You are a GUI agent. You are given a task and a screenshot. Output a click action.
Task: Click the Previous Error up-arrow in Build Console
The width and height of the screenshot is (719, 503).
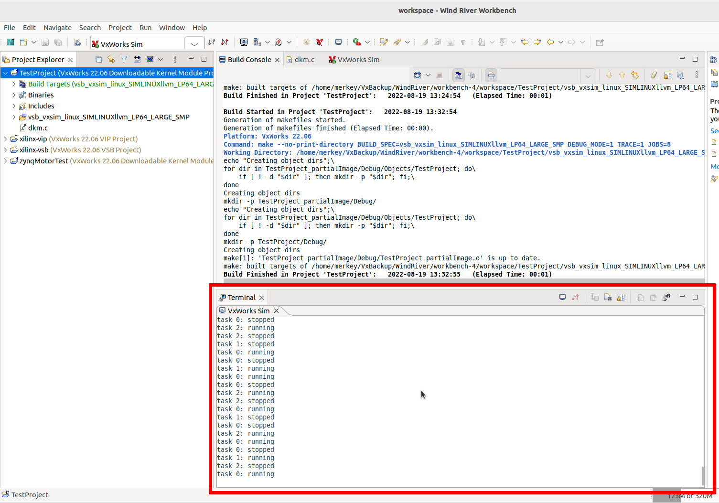click(x=622, y=75)
